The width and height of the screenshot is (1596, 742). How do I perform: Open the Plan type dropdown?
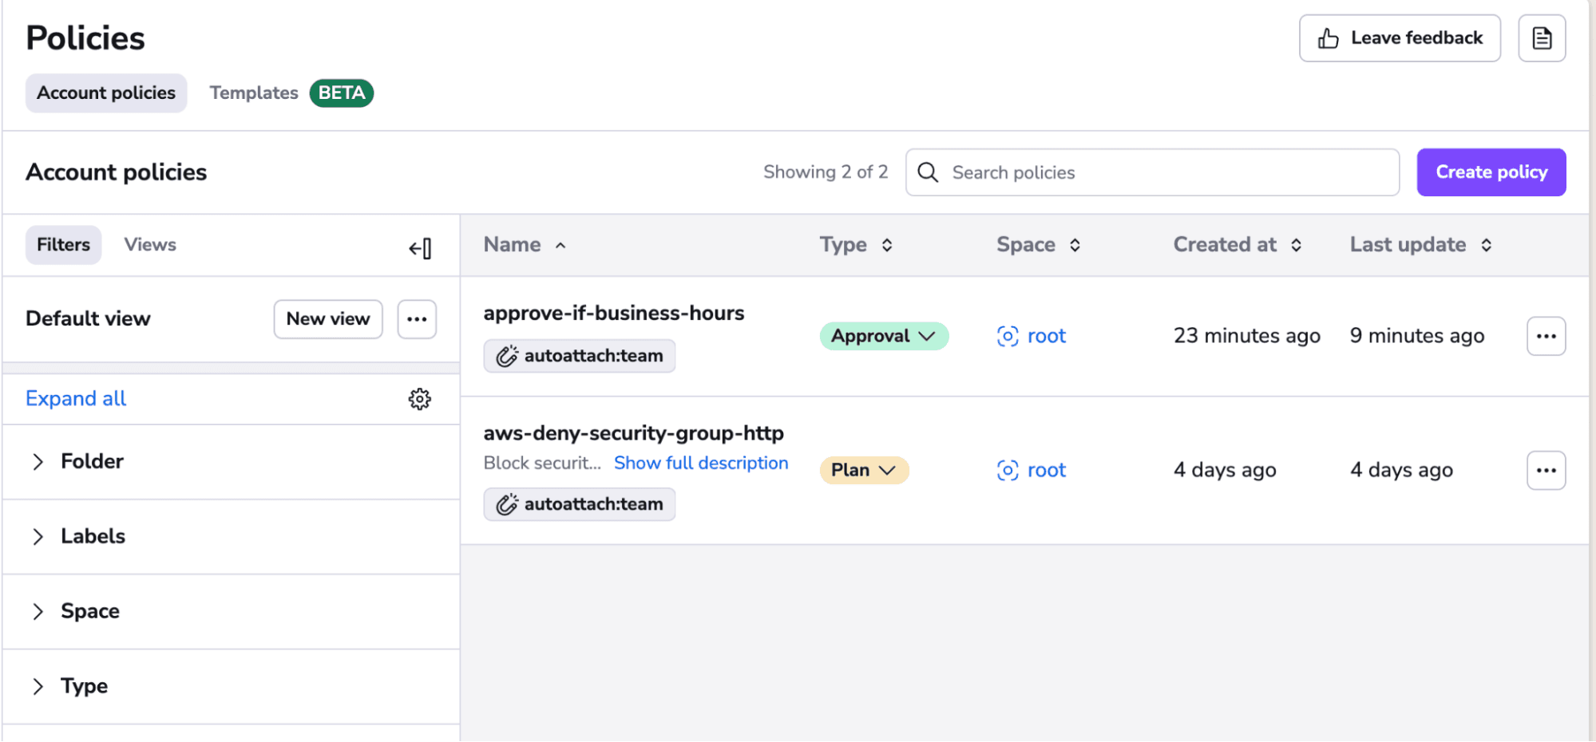tap(863, 470)
